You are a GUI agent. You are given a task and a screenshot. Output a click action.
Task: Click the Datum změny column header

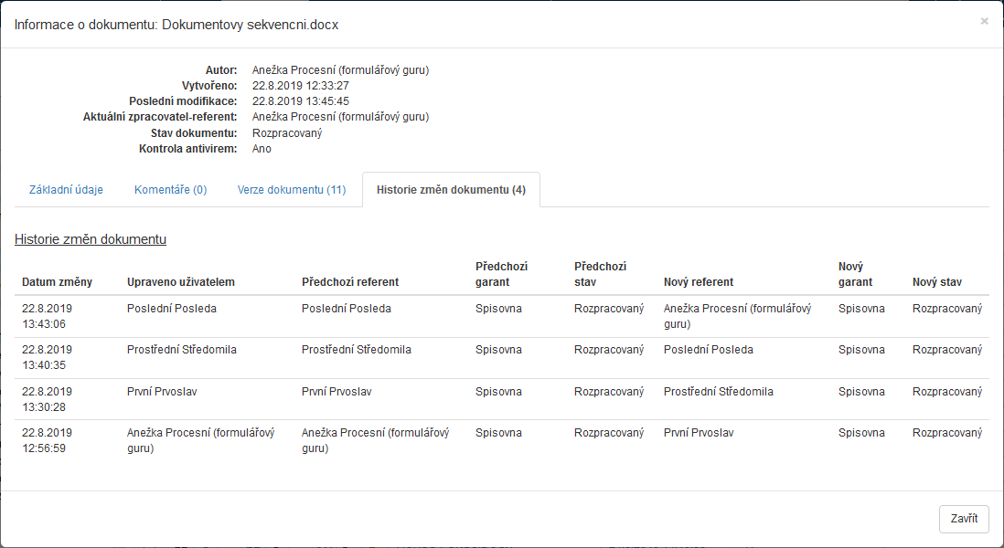tap(57, 282)
